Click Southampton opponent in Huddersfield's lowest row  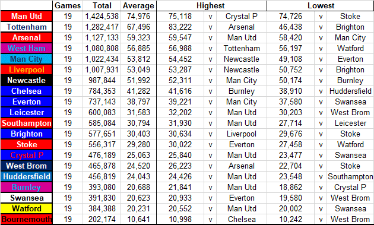[350, 176]
